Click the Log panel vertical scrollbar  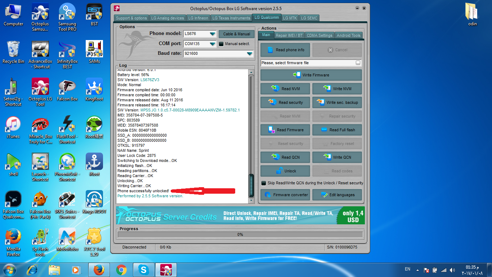coord(251,136)
